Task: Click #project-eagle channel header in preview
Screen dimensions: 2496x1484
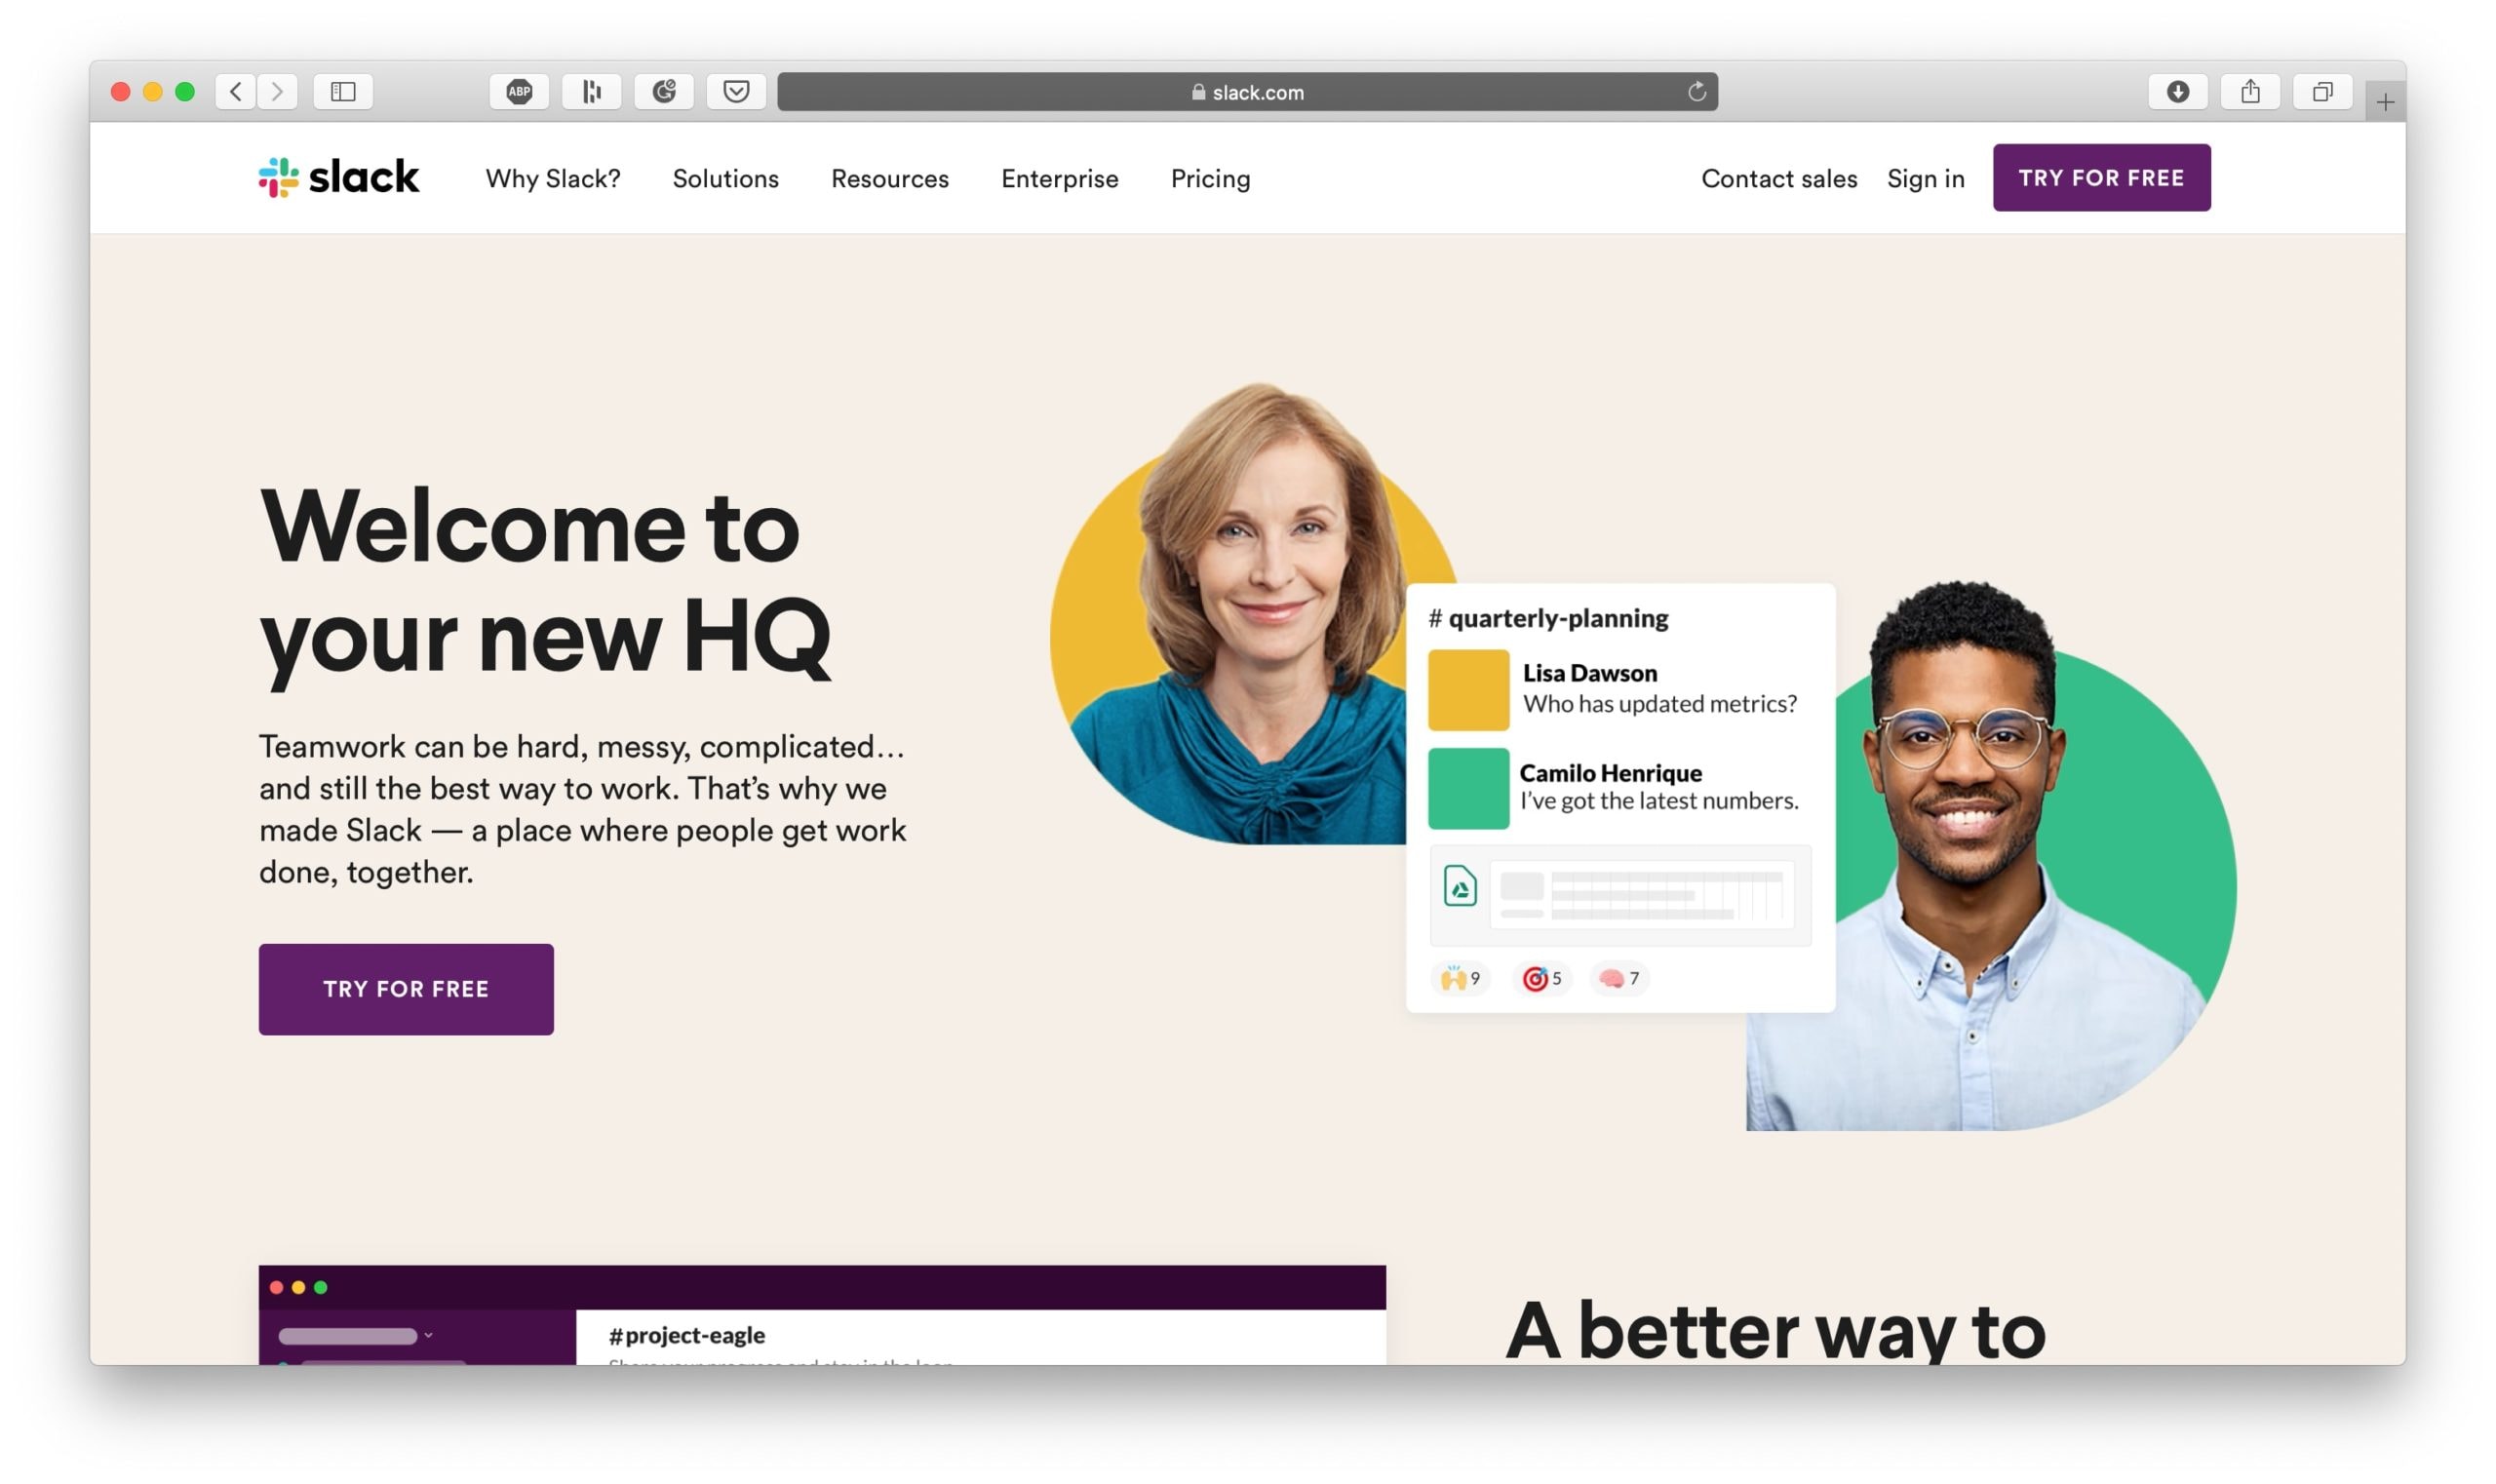Action: point(687,1335)
